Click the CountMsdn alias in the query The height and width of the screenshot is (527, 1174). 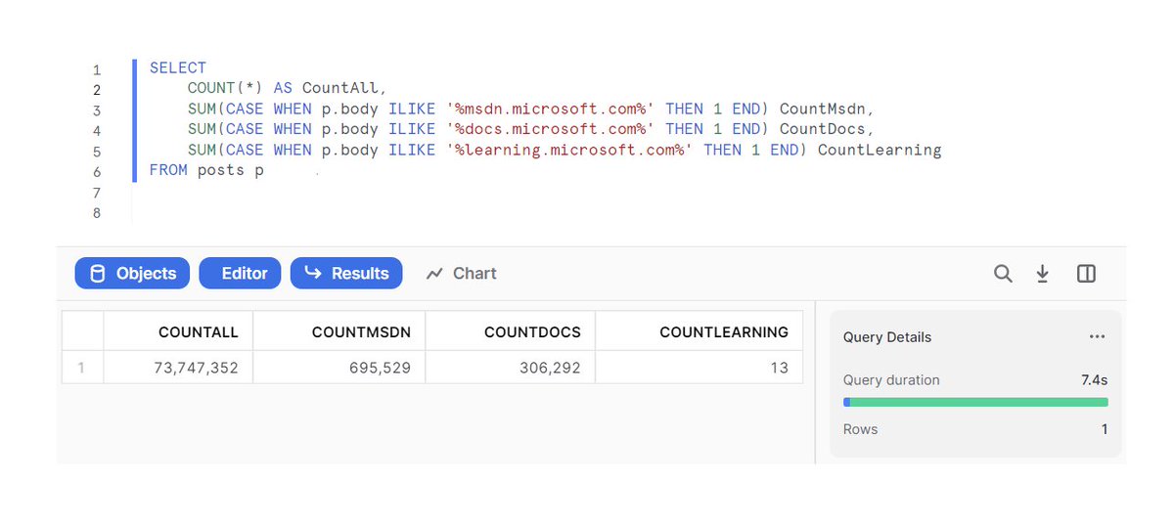[822, 109]
